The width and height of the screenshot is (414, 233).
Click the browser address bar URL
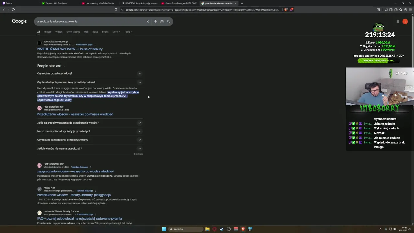click(x=202, y=10)
